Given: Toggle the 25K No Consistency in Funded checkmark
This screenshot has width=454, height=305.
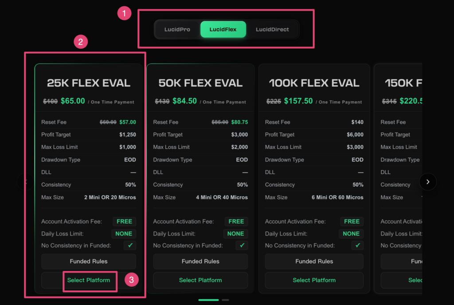Looking at the screenshot, I should pyautogui.click(x=130, y=245).
